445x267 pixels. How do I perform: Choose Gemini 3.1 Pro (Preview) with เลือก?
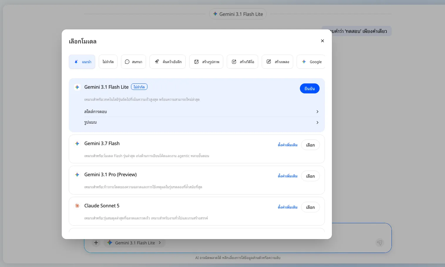[310, 176]
